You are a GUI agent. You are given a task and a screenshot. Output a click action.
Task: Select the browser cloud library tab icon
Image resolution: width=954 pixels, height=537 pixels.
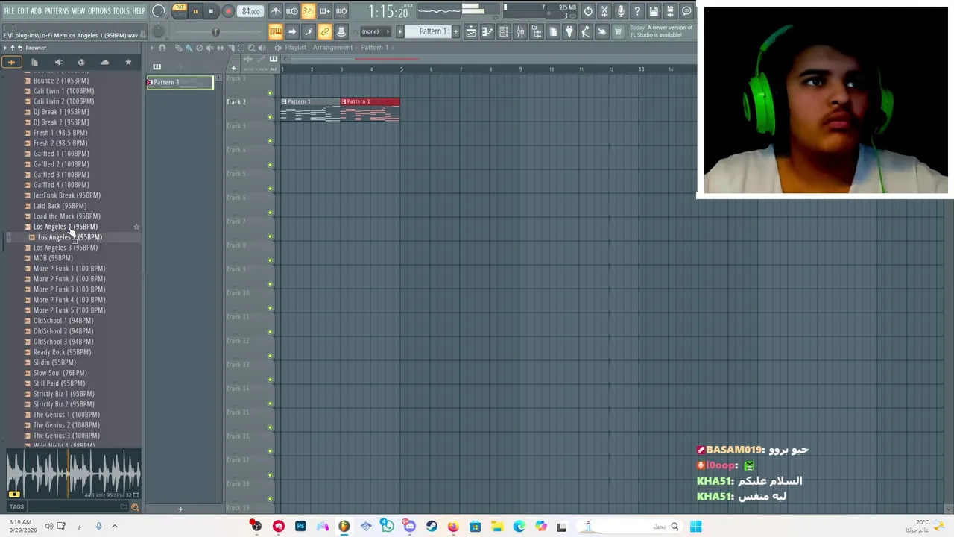[104, 63]
